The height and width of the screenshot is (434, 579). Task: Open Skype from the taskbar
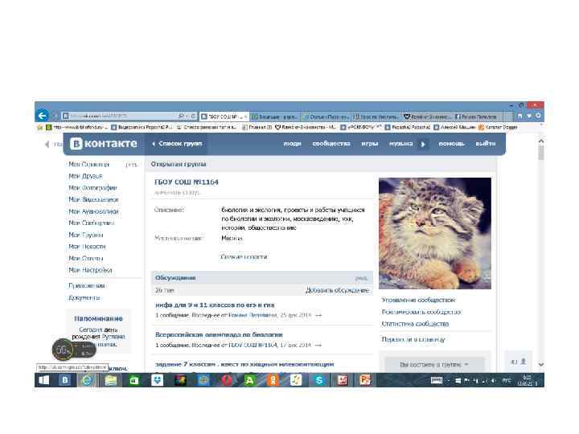(x=319, y=380)
